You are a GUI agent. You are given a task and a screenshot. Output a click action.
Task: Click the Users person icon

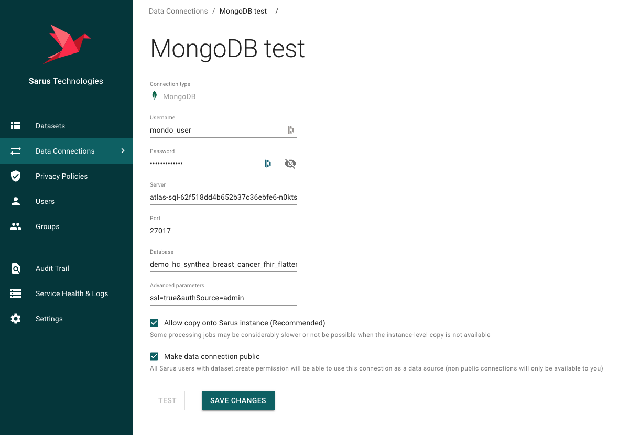[x=16, y=201]
